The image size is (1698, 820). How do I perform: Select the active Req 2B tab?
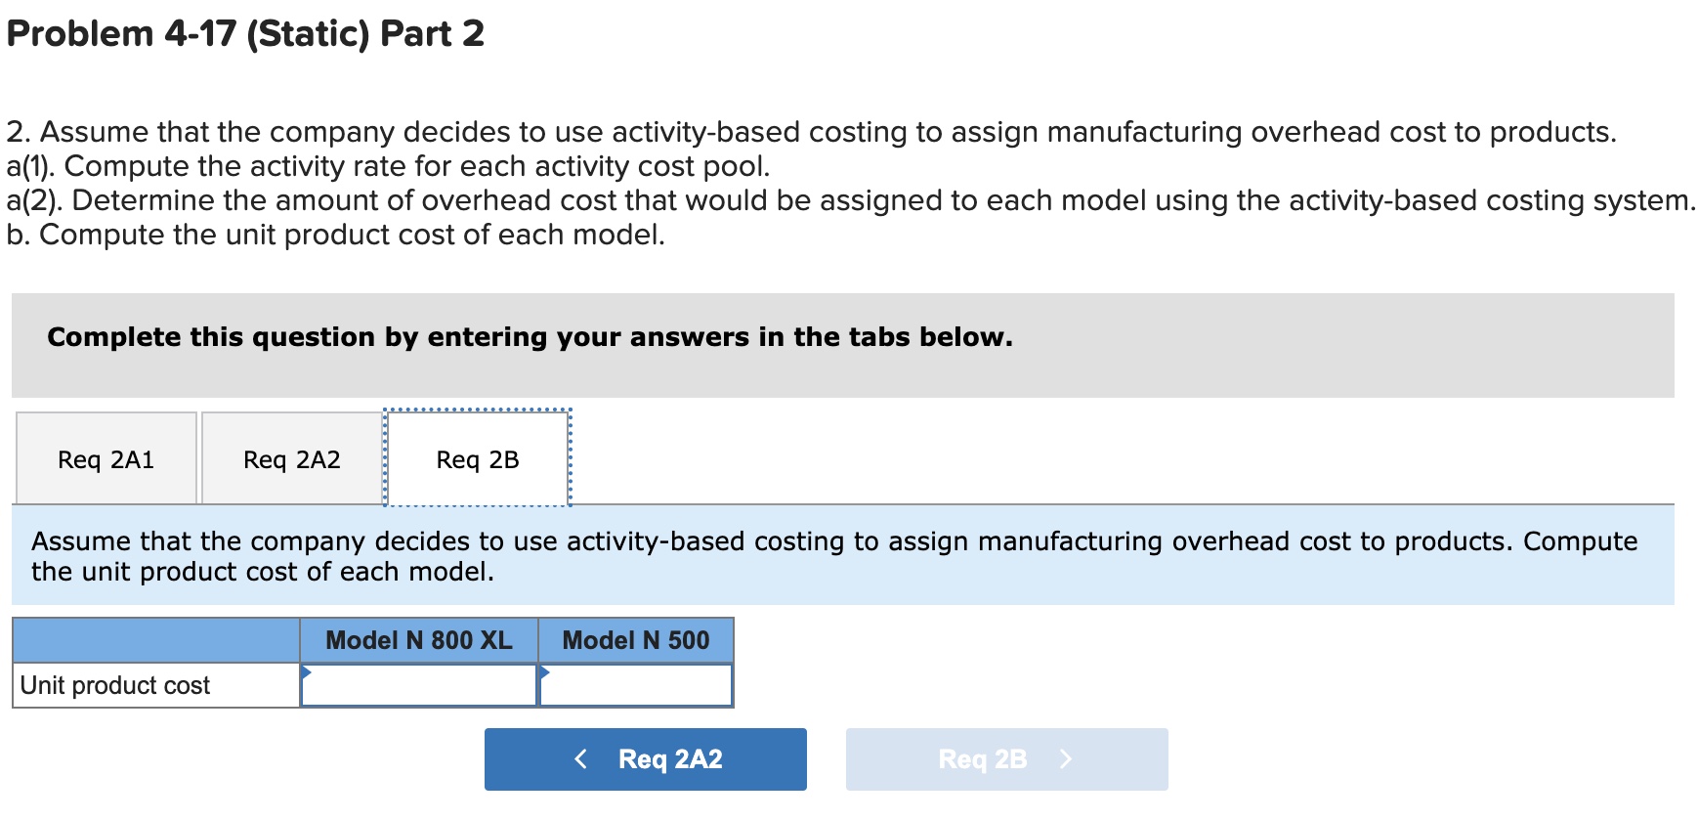477,457
